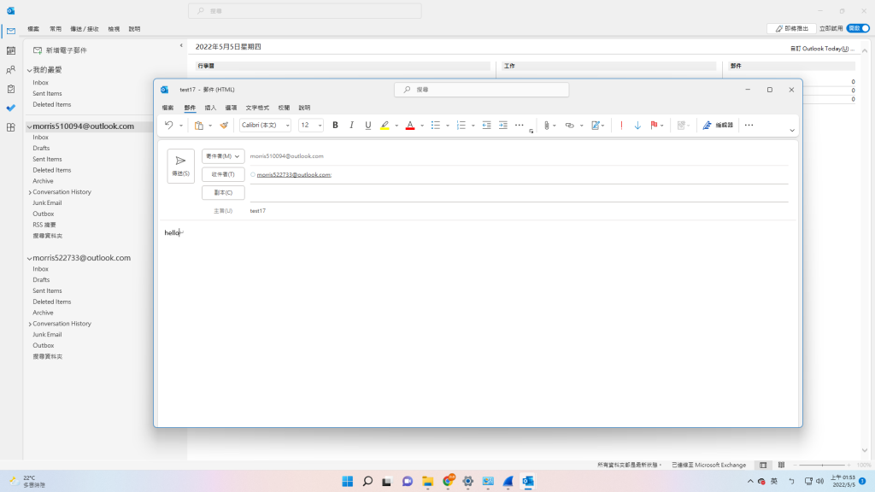
Task: Click recipient morris522733@outlook.com in To field
Action: point(294,174)
